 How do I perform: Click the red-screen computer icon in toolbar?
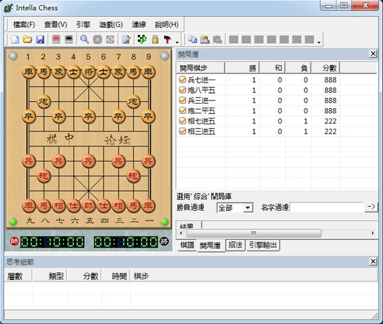pos(56,39)
